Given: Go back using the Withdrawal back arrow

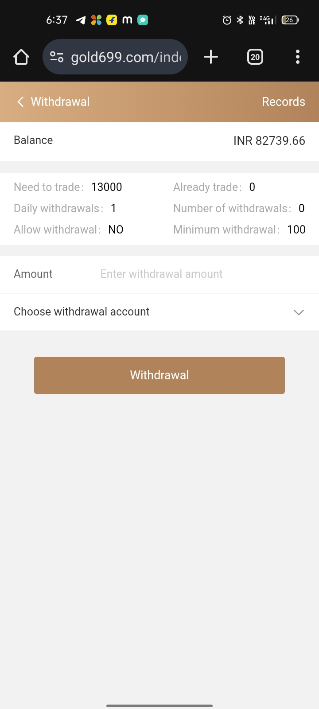Looking at the screenshot, I should coord(20,102).
